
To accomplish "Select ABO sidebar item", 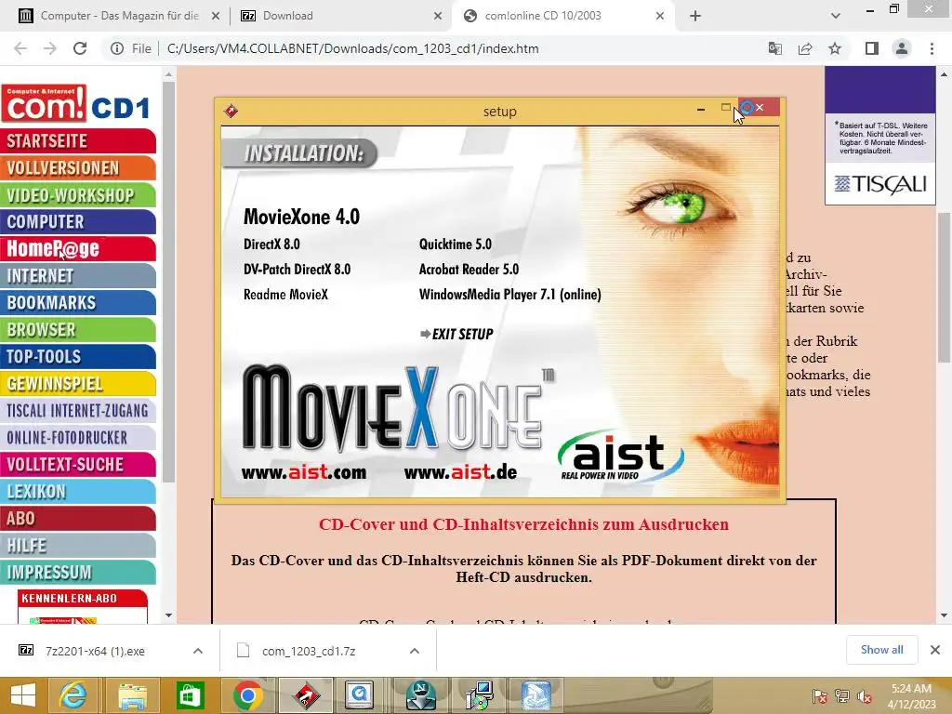I will [x=78, y=519].
